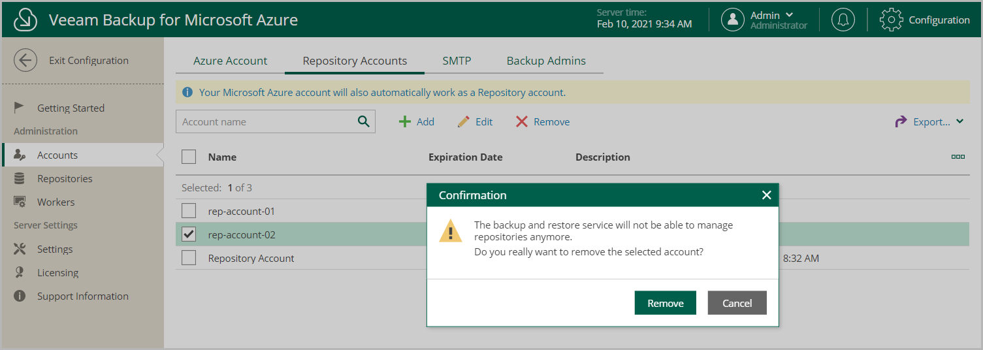The width and height of the screenshot is (983, 350).
Task: Open Support Information in sidebar
Action: (83, 296)
